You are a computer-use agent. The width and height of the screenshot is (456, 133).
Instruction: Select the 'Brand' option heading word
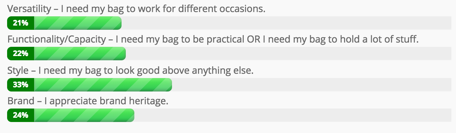click(x=21, y=101)
